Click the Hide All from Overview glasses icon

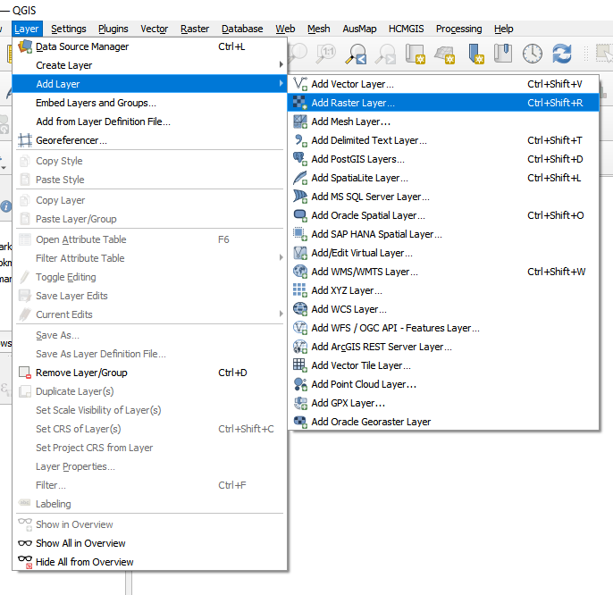[25, 562]
